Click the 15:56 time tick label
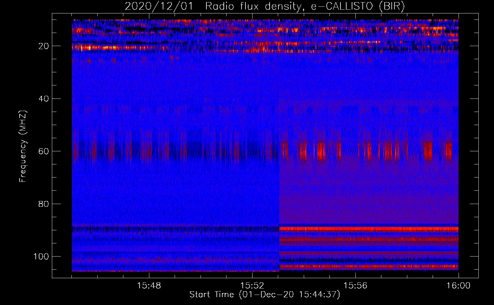494x305 pixels. coord(355,286)
